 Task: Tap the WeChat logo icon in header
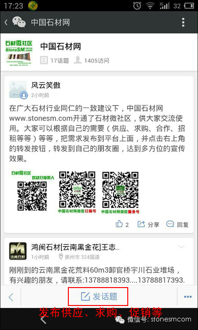click(19, 22)
